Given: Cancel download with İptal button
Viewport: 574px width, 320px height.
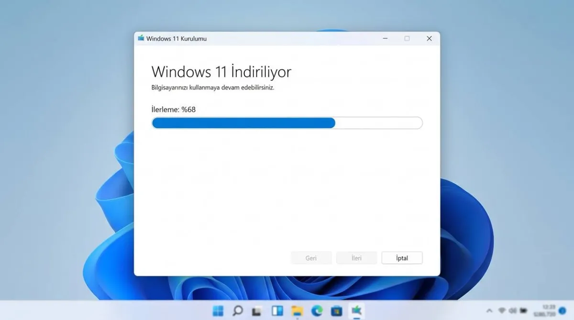Looking at the screenshot, I should (402, 258).
